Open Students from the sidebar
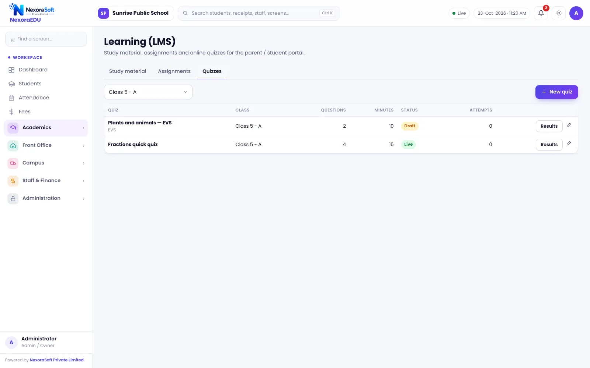 pyautogui.click(x=46, y=84)
